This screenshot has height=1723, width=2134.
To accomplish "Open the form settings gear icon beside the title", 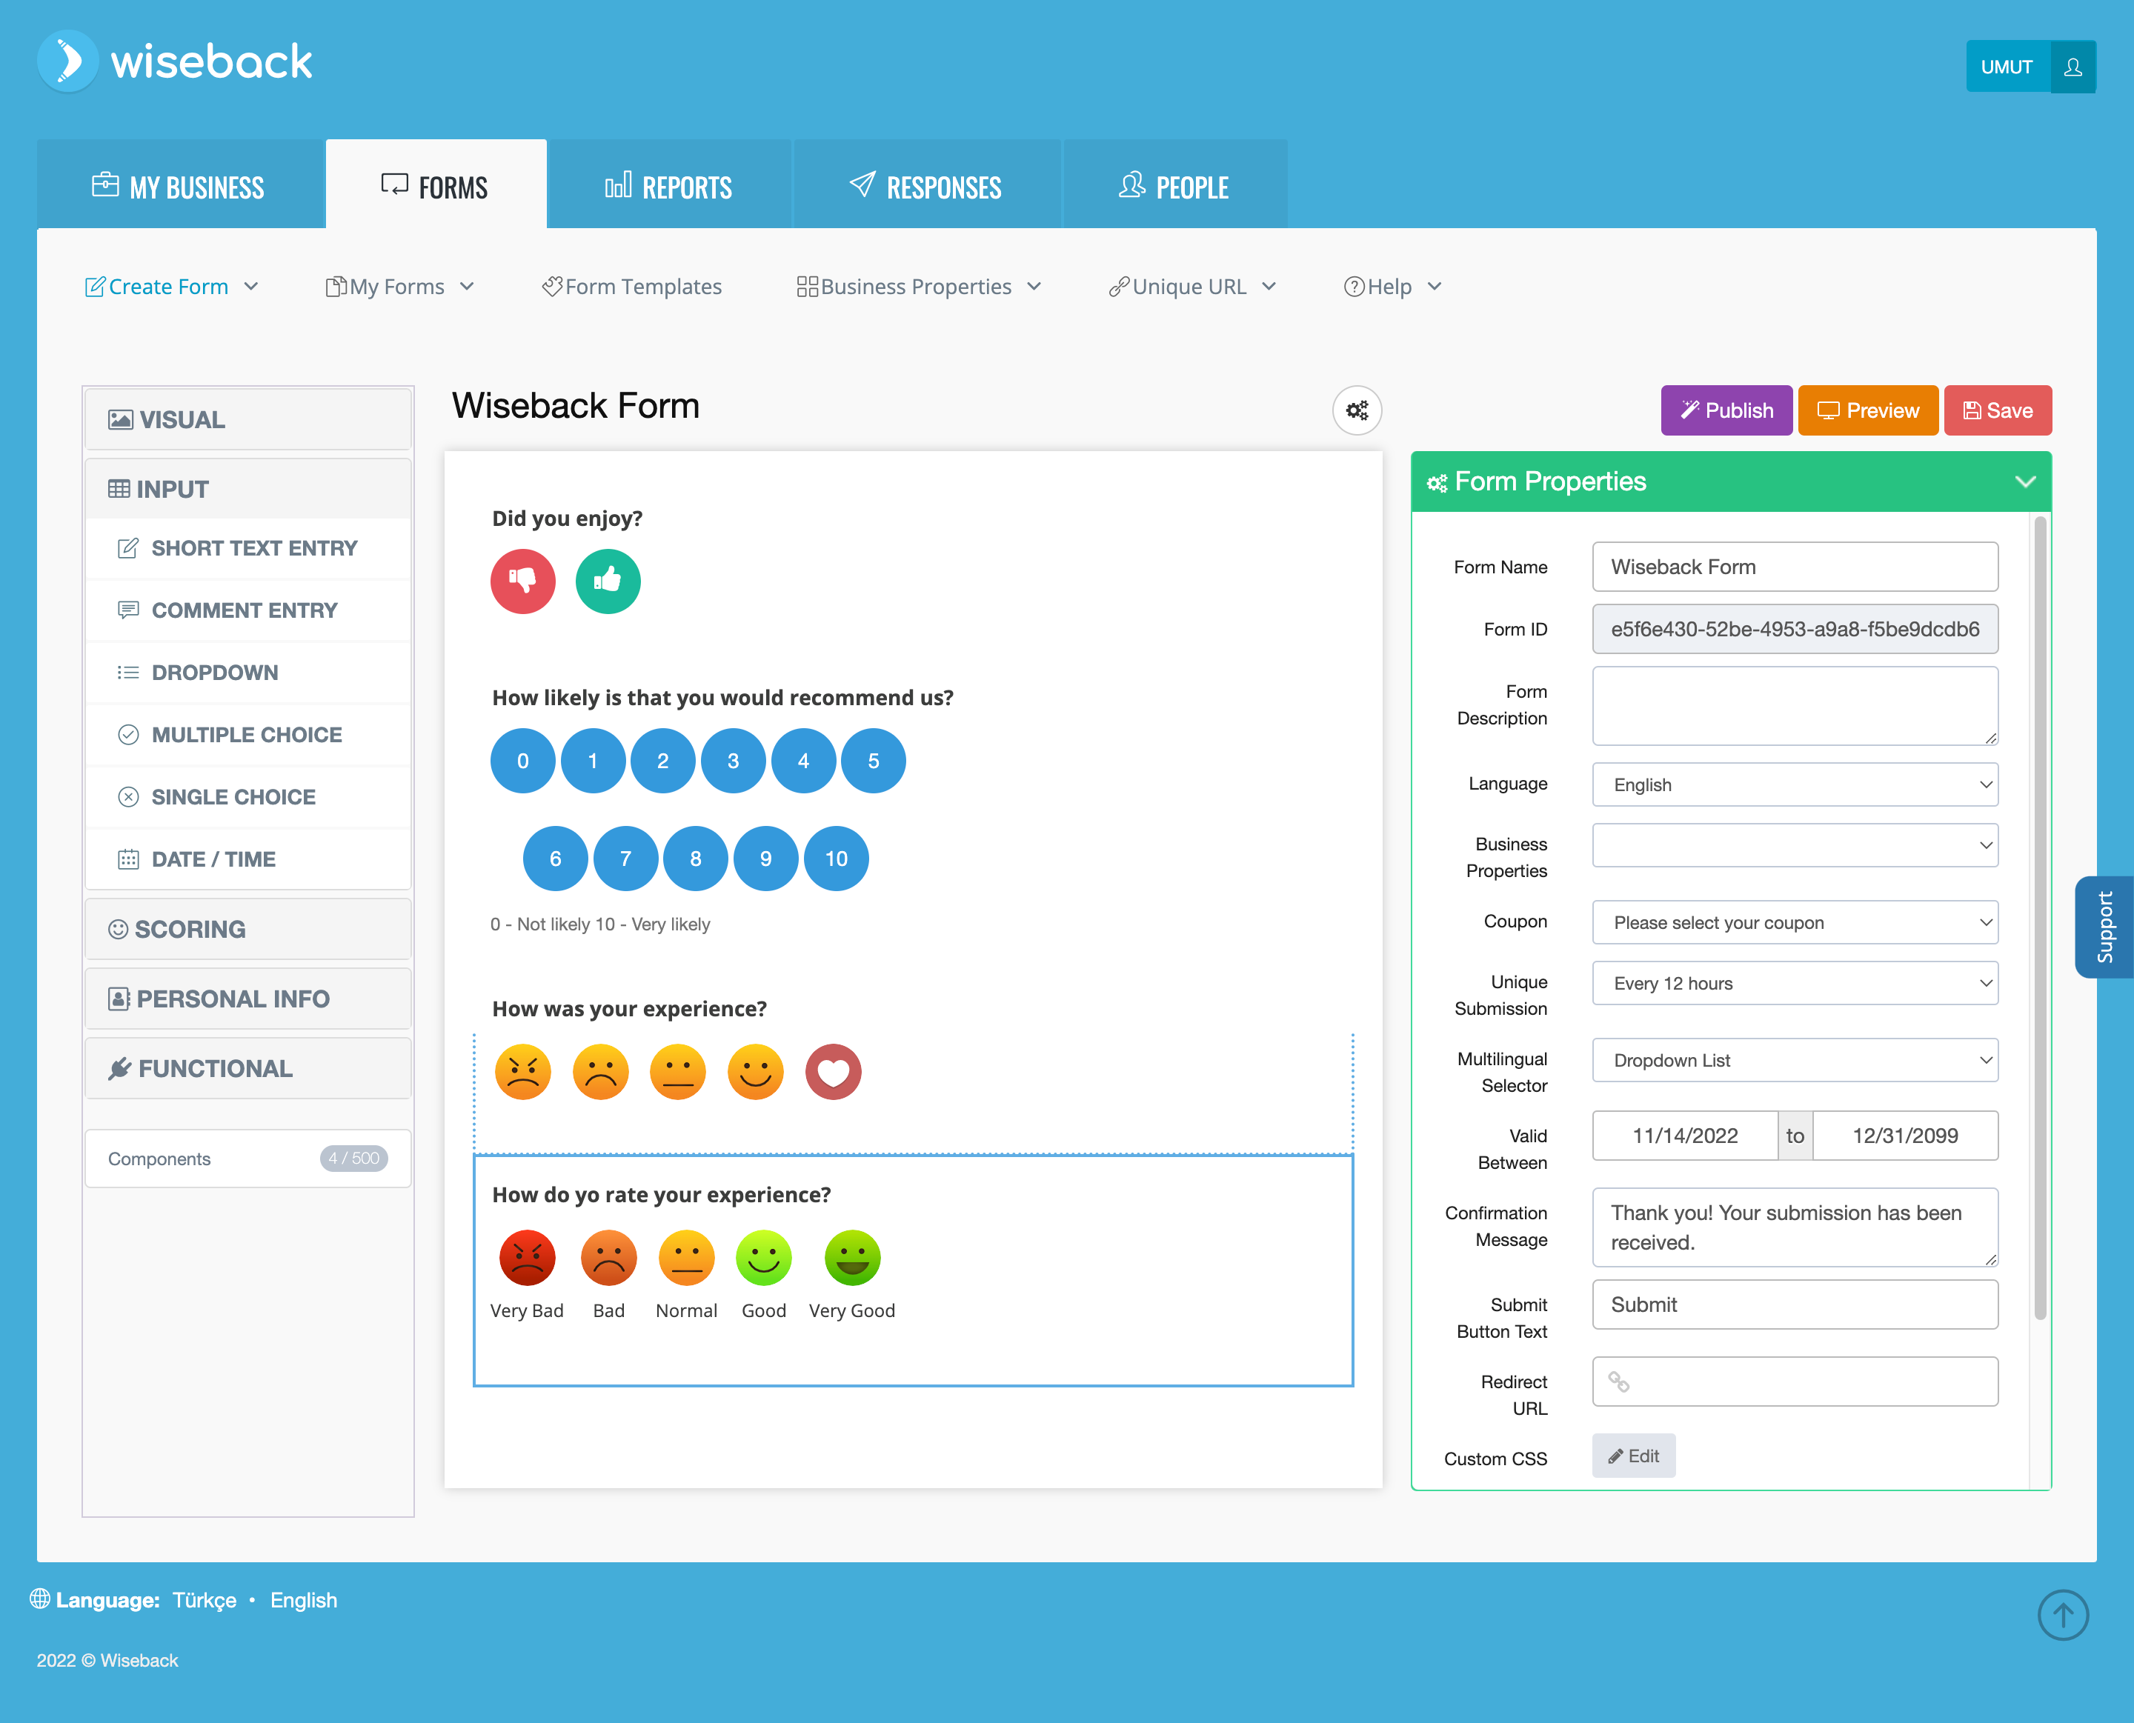I will pyautogui.click(x=1357, y=410).
